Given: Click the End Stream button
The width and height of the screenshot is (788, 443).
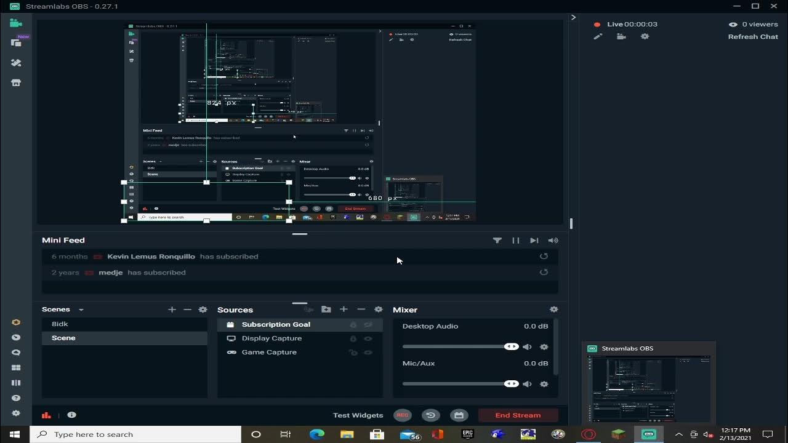Looking at the screenshot, I should [518, 415].
